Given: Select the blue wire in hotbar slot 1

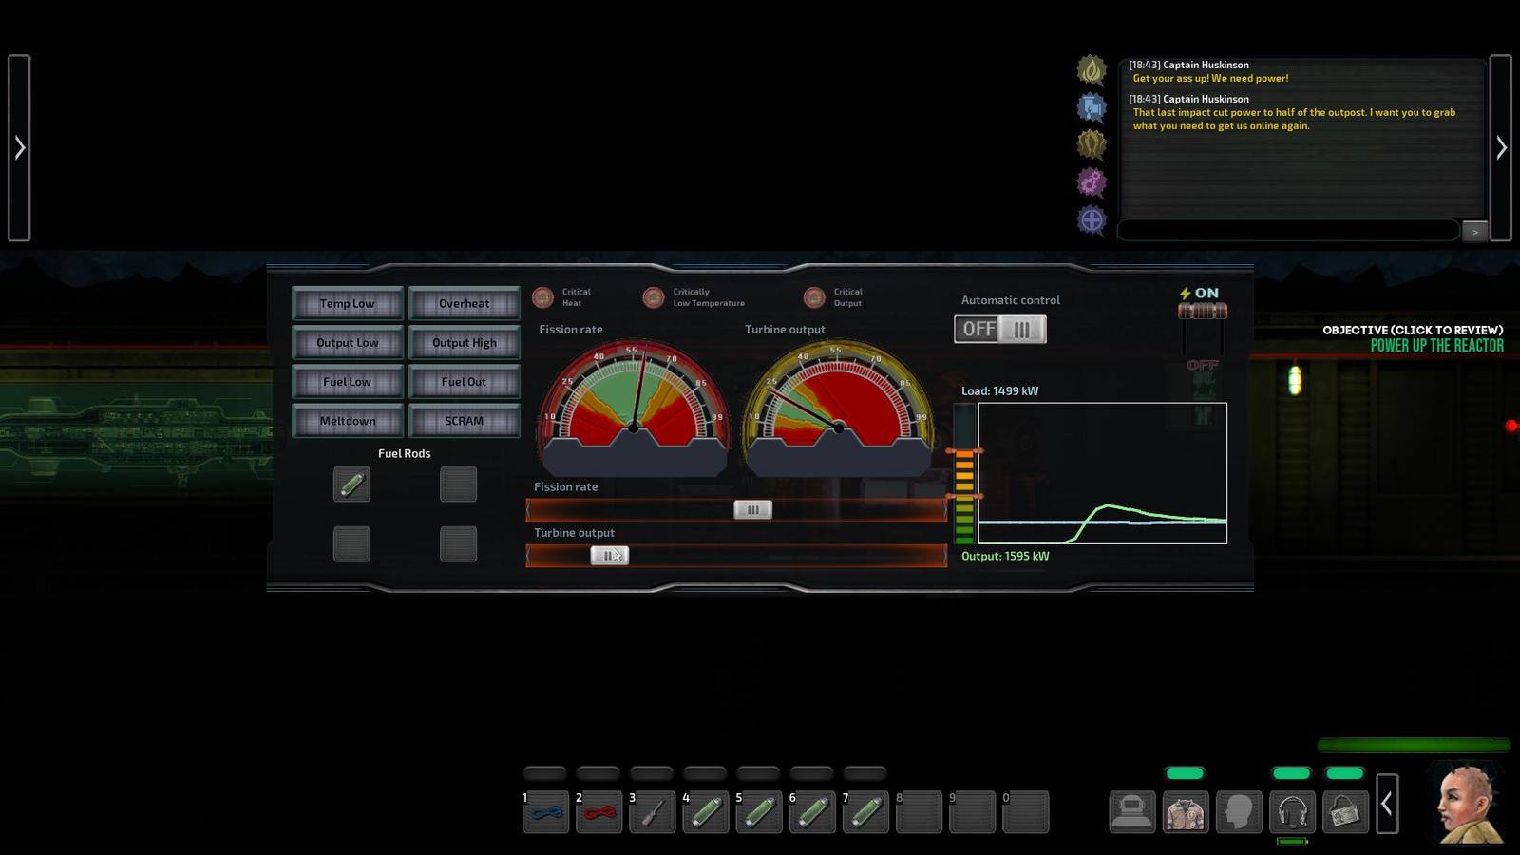Looking at the screenshot, I should [545, 812].
